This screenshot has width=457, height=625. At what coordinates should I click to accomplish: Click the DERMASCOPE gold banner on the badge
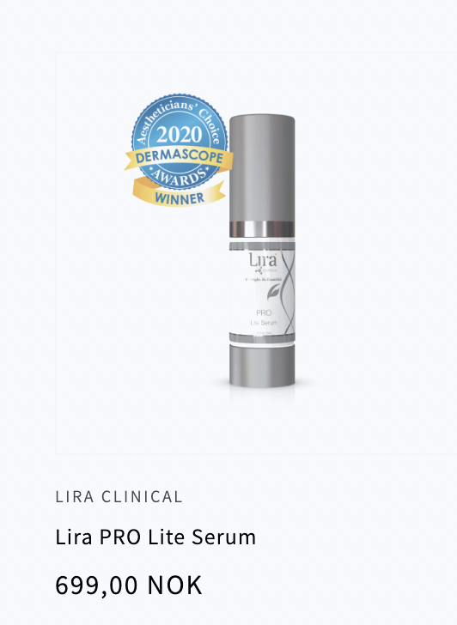pos(179,158)
